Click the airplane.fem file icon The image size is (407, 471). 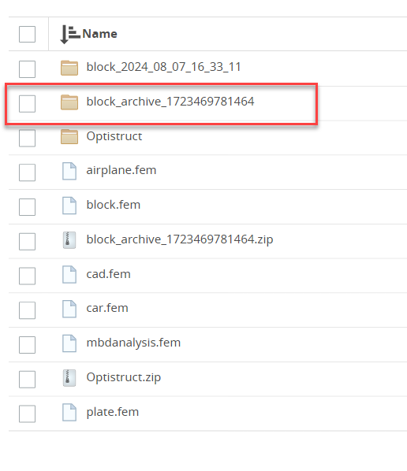tap(69, 171)
